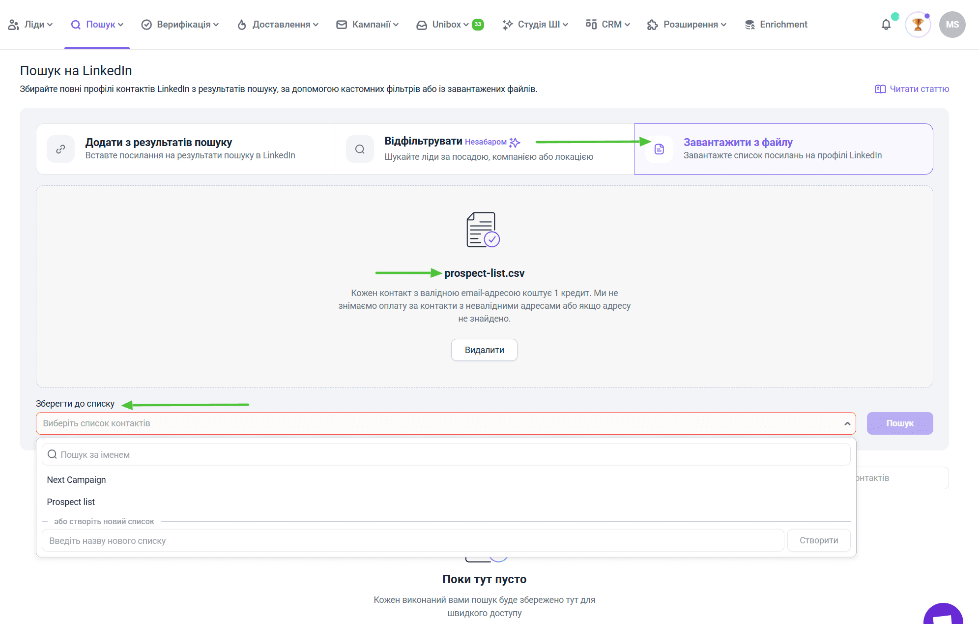
Task: Choose Prospect list option
Action: tap(71, 502)
